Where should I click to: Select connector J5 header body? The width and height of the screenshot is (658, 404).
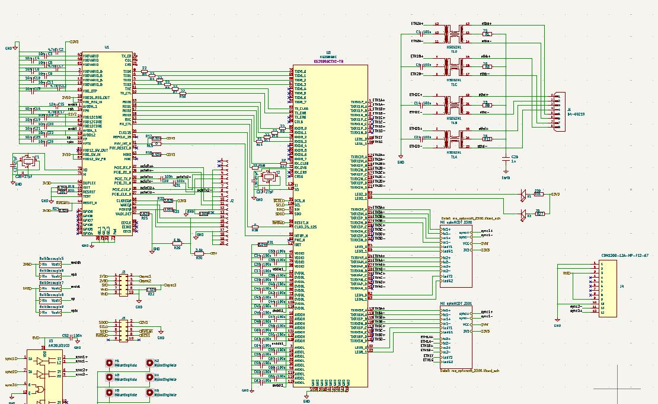tap(123, 331)
